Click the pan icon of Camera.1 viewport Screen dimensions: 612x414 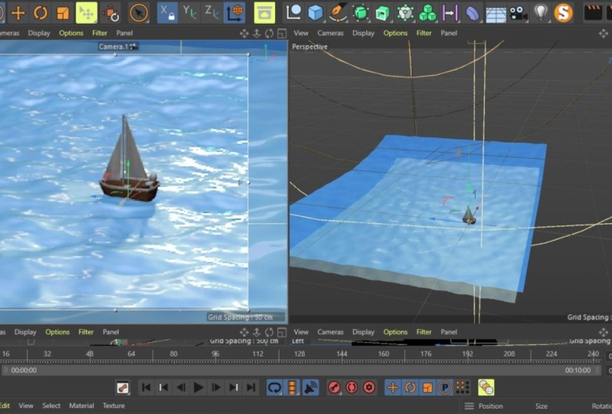point(244,34)
